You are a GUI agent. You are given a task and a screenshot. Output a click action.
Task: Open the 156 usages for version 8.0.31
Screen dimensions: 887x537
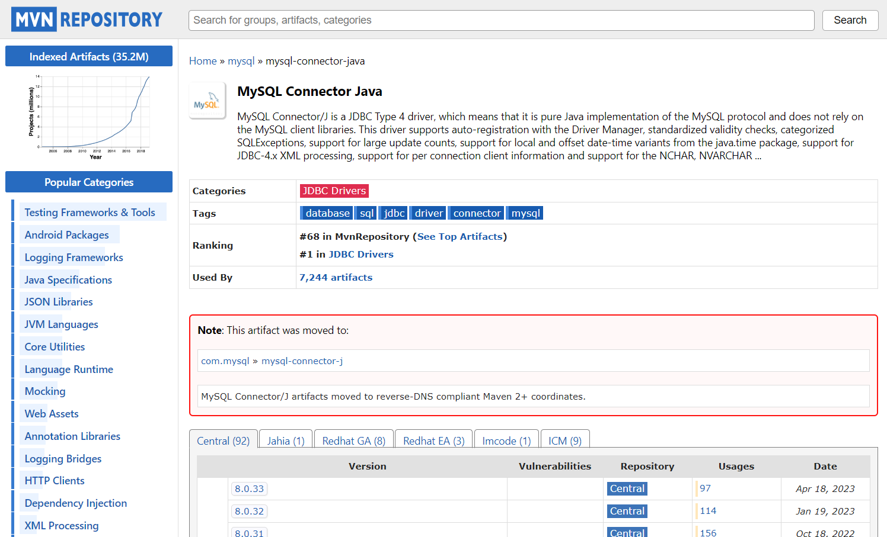708,533
